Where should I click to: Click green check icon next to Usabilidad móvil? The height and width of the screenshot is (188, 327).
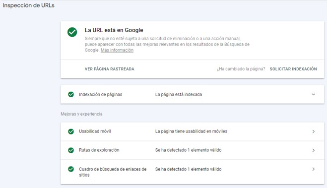pos(71,131)
